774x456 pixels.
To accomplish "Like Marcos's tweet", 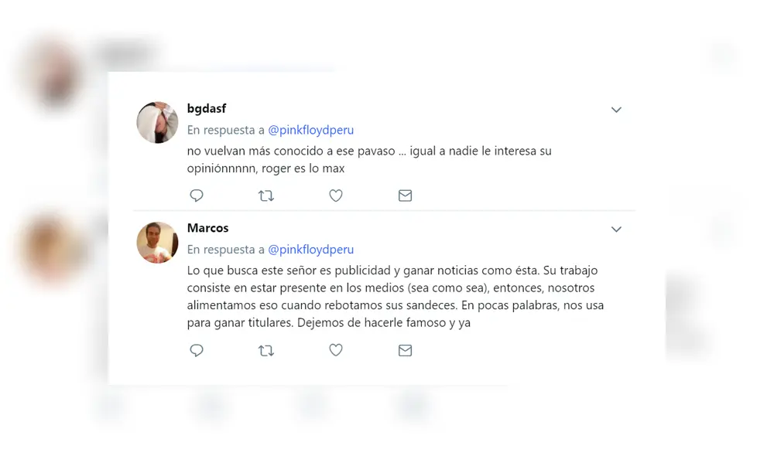I will tap(336, 350).
